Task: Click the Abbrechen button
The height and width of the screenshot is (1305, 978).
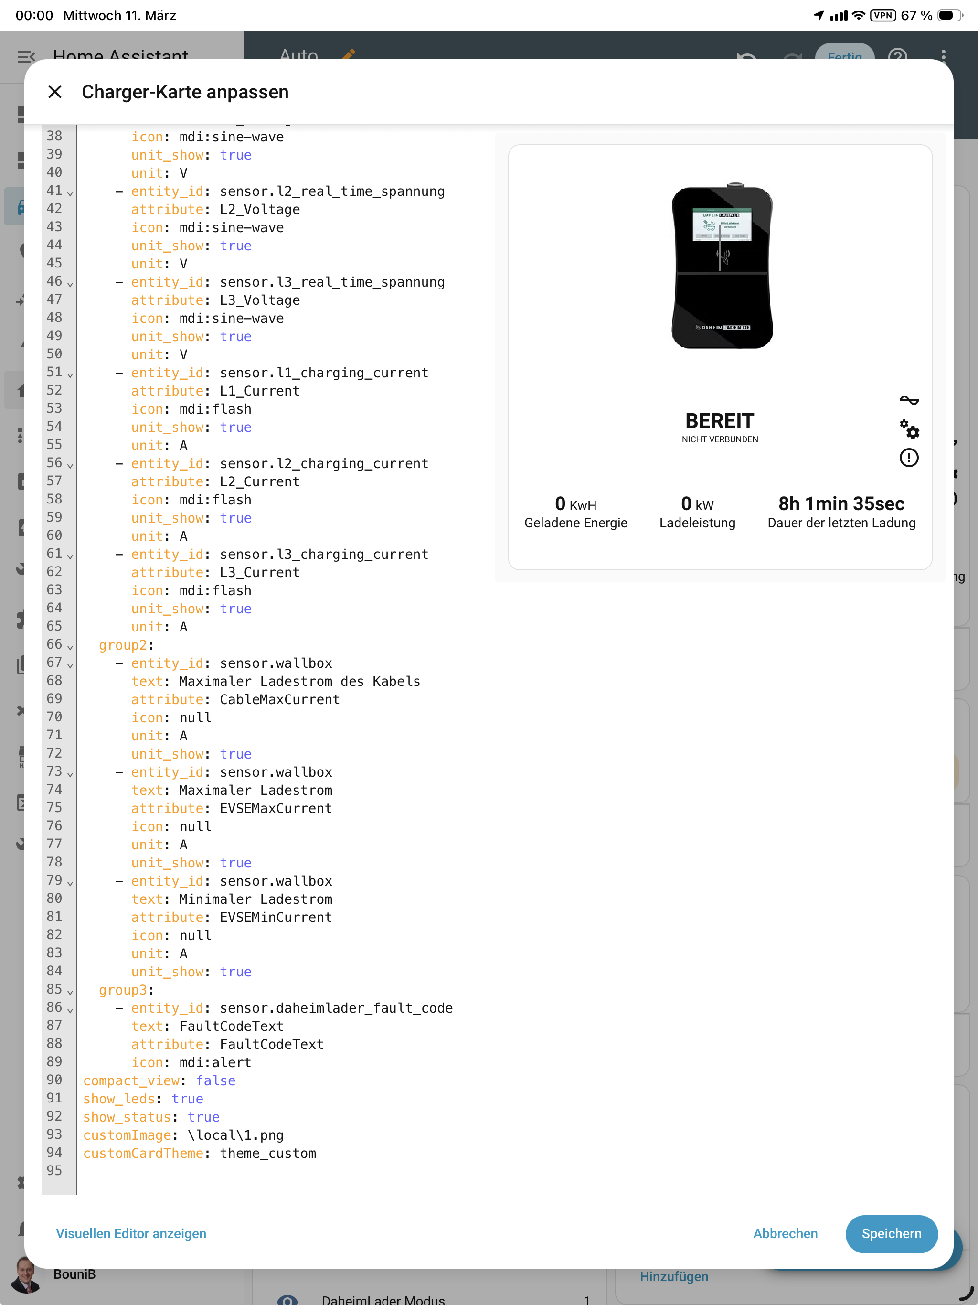Action: [x=785, y=1234]
